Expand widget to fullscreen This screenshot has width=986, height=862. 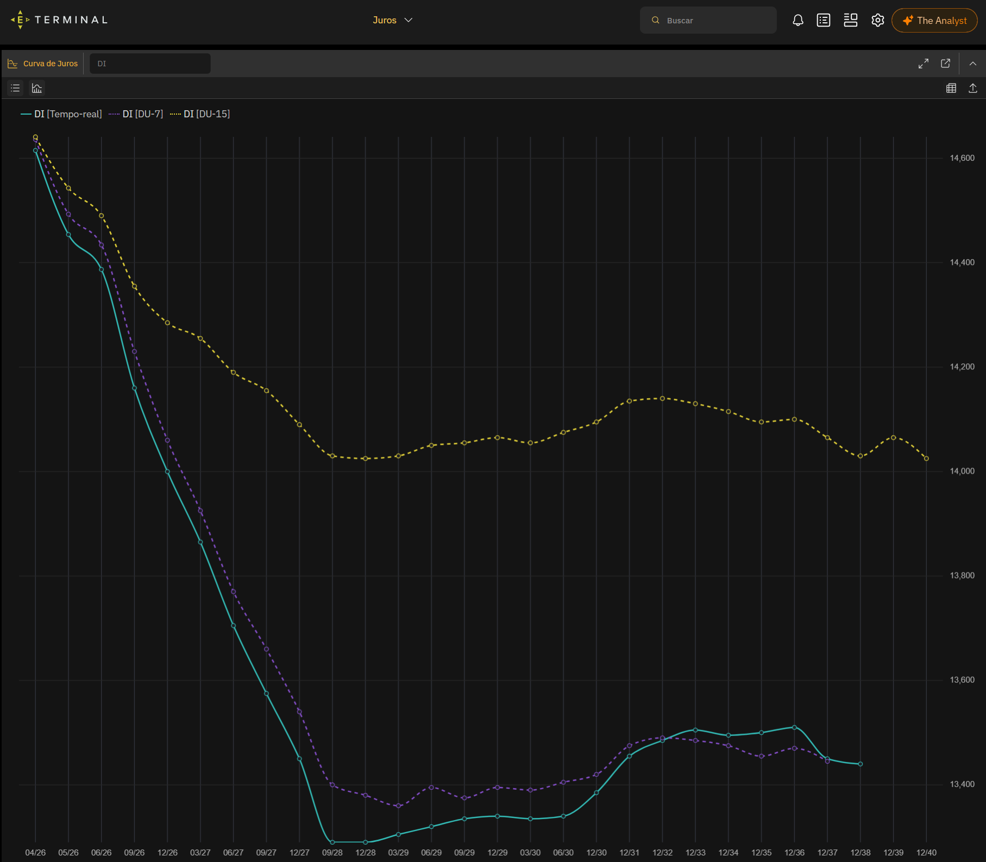pyautogui.click(x=924, y=64)
